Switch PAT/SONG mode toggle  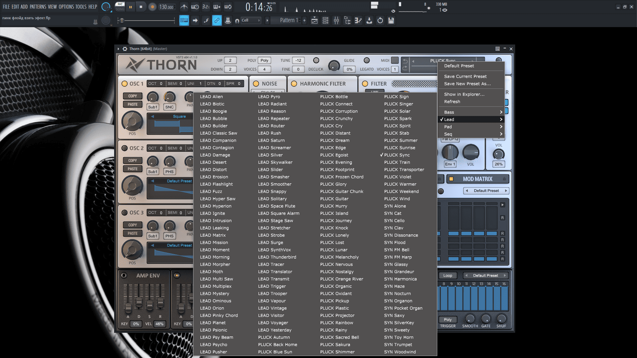(120, 7)
